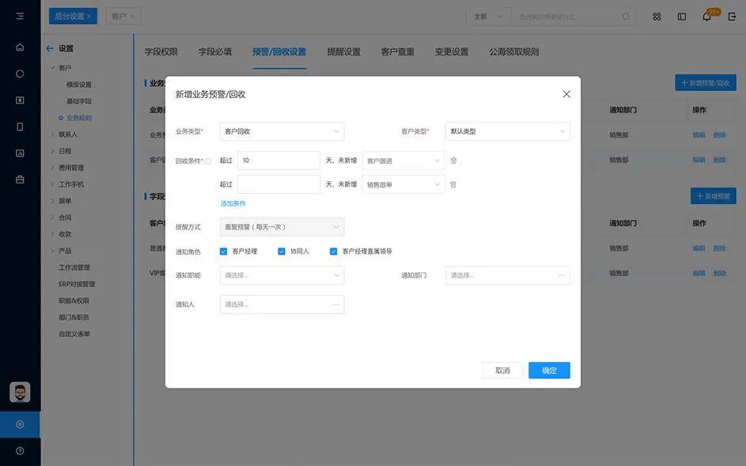Open the 业务类型 dropdown
The width and height of the screenshot is (746, 466).
pos(282,131)
